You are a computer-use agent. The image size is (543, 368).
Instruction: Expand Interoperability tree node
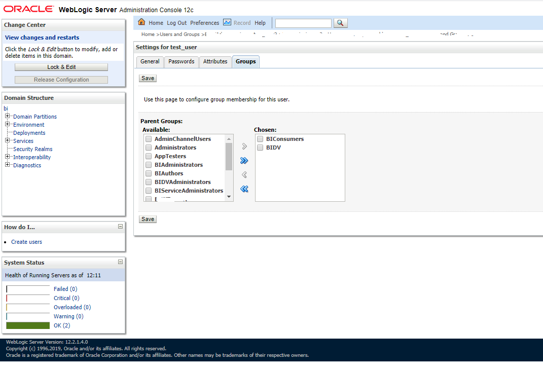(x=7, y=157)
